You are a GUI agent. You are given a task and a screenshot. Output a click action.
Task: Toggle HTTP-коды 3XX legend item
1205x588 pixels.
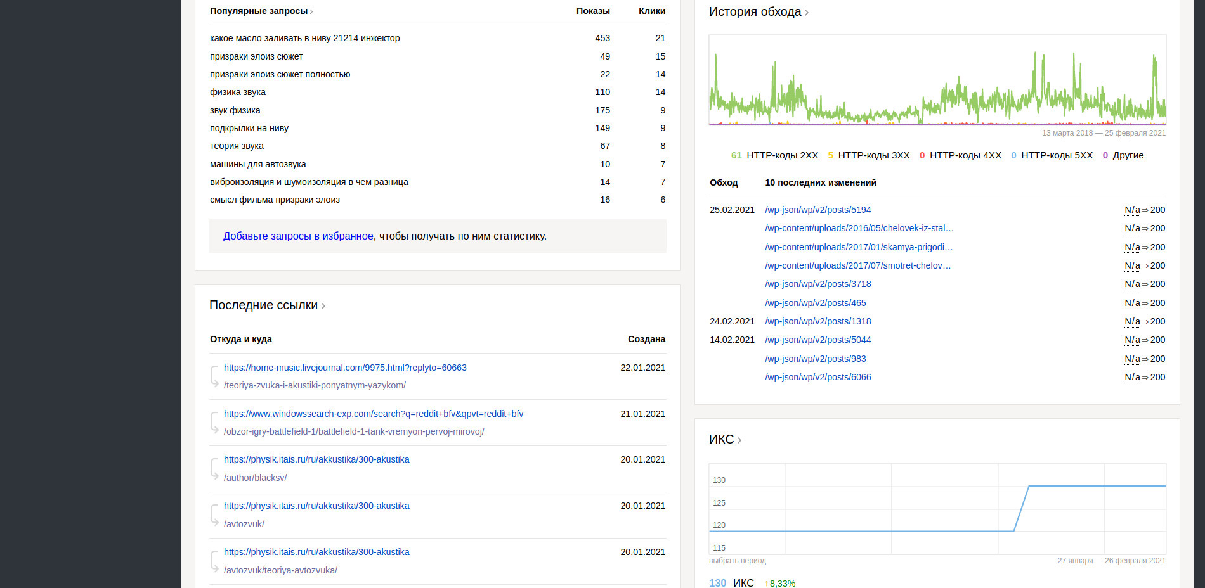869,155
